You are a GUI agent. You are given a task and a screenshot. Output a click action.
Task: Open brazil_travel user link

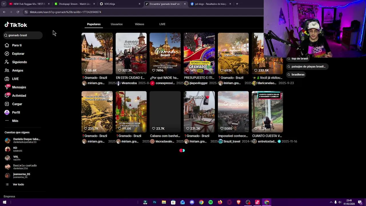tap(232, 142)
